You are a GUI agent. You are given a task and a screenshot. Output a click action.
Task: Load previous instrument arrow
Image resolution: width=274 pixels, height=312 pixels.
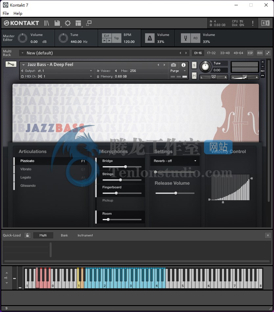tap(158, 65)
